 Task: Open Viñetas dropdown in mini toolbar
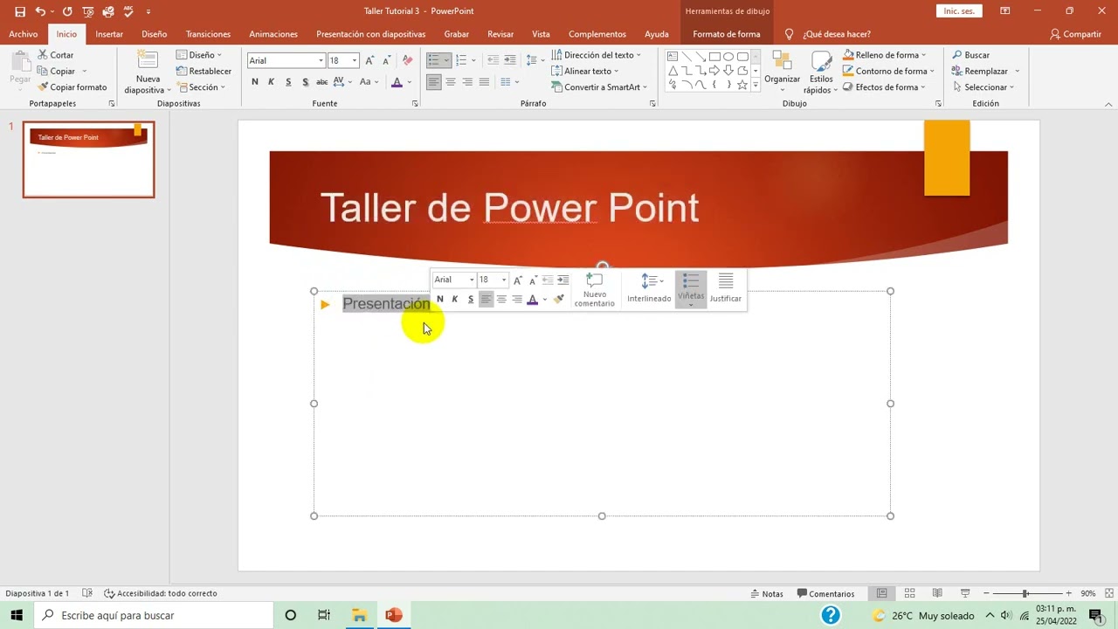pyautogui.click(x=690, y=305)
